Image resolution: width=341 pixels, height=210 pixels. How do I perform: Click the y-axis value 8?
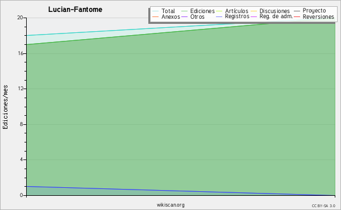click(x=22, y=124)
